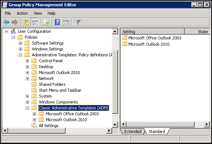The height and width of the screenshot is (144, 212).
Task: Click the All Settings folder icon
Action: [34, 125]
